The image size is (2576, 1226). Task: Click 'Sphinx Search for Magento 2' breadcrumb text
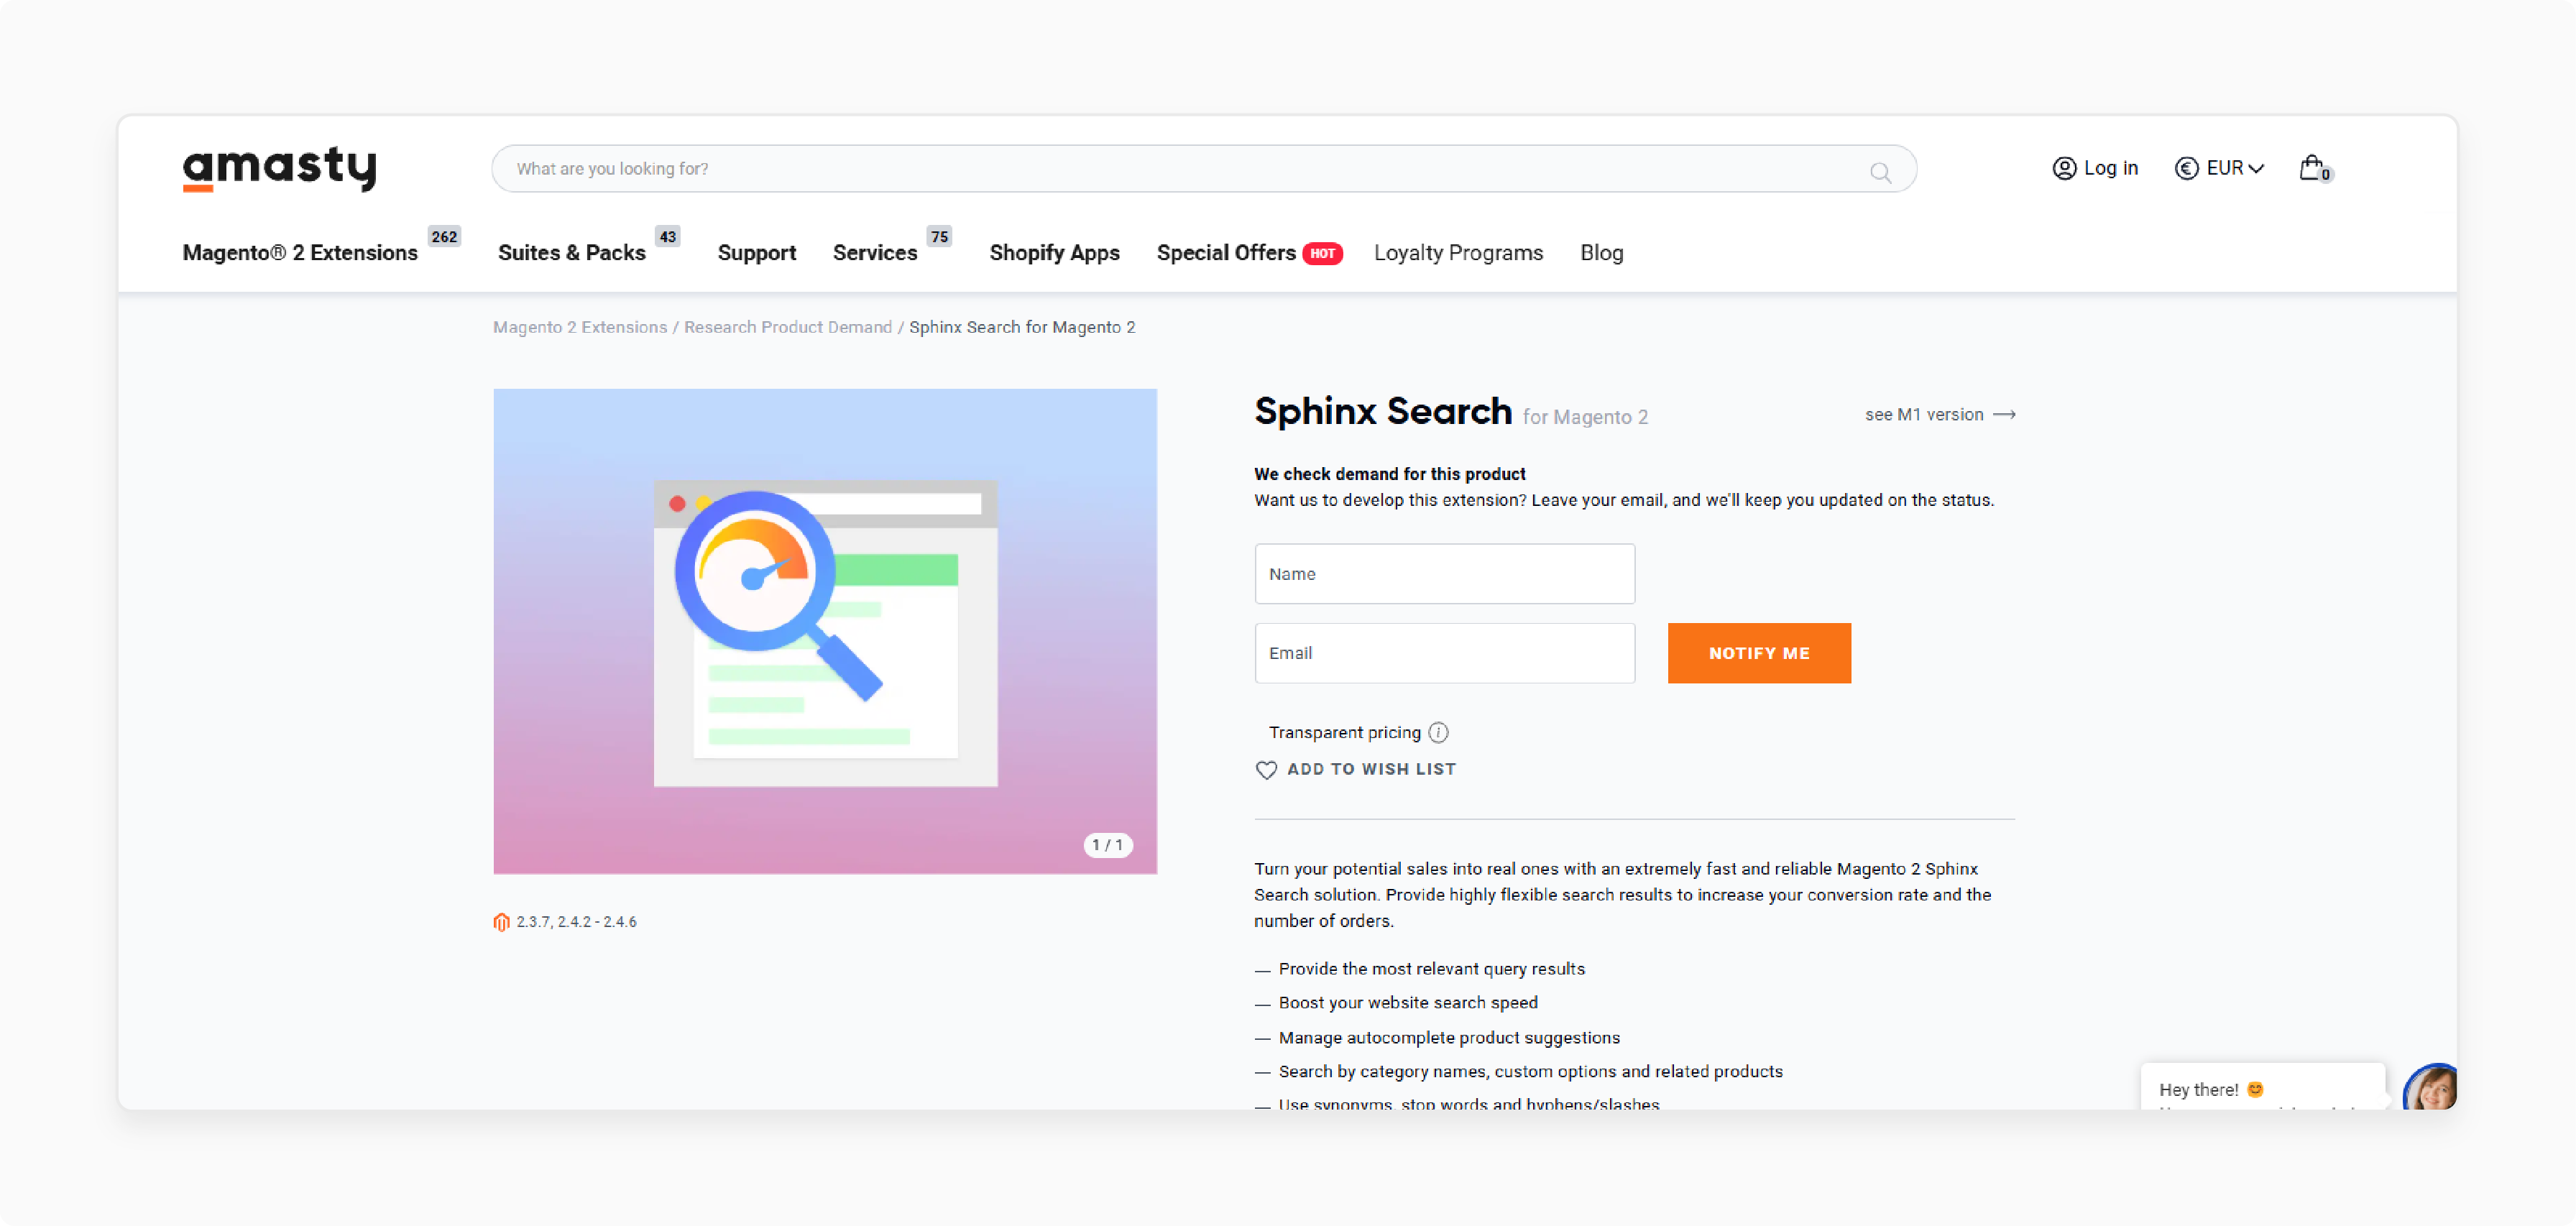[1022, 327]
